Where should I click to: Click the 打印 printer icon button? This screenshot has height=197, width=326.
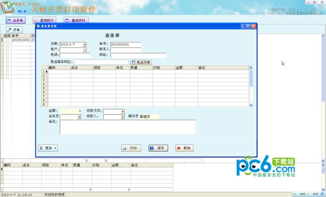131,148
